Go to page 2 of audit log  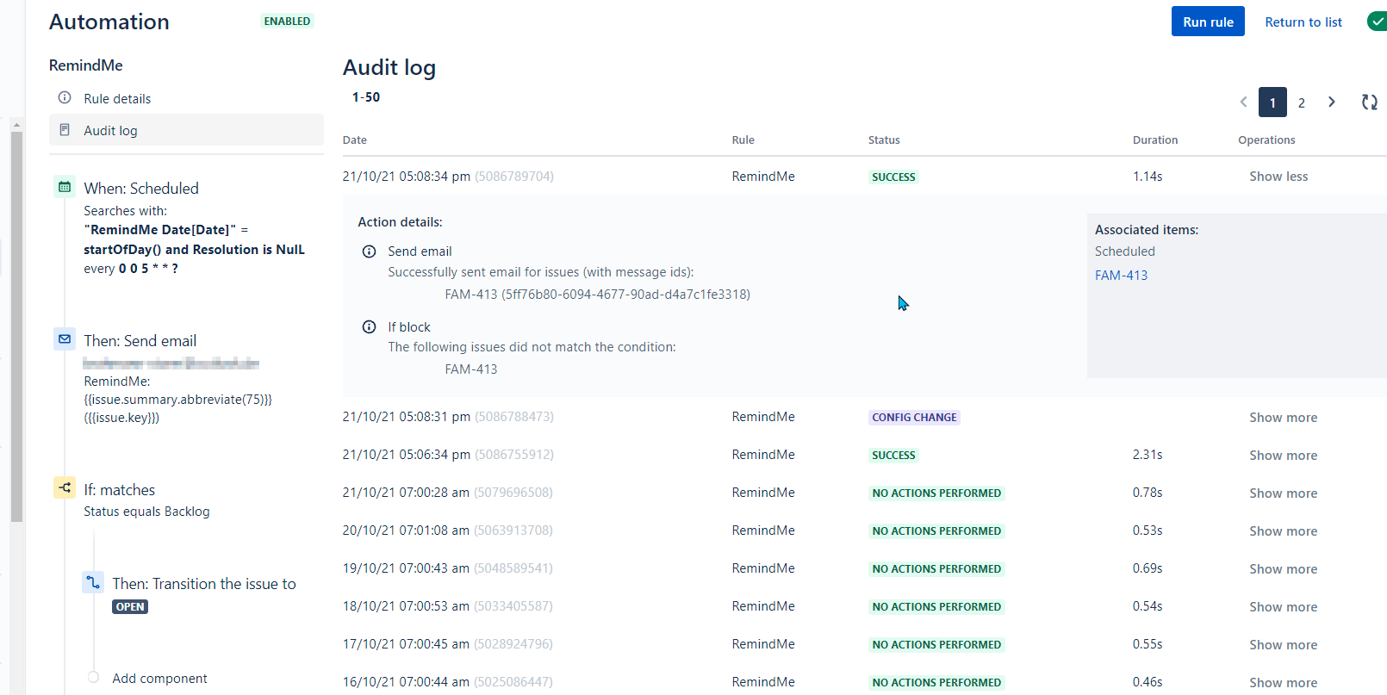[1302, 102]
